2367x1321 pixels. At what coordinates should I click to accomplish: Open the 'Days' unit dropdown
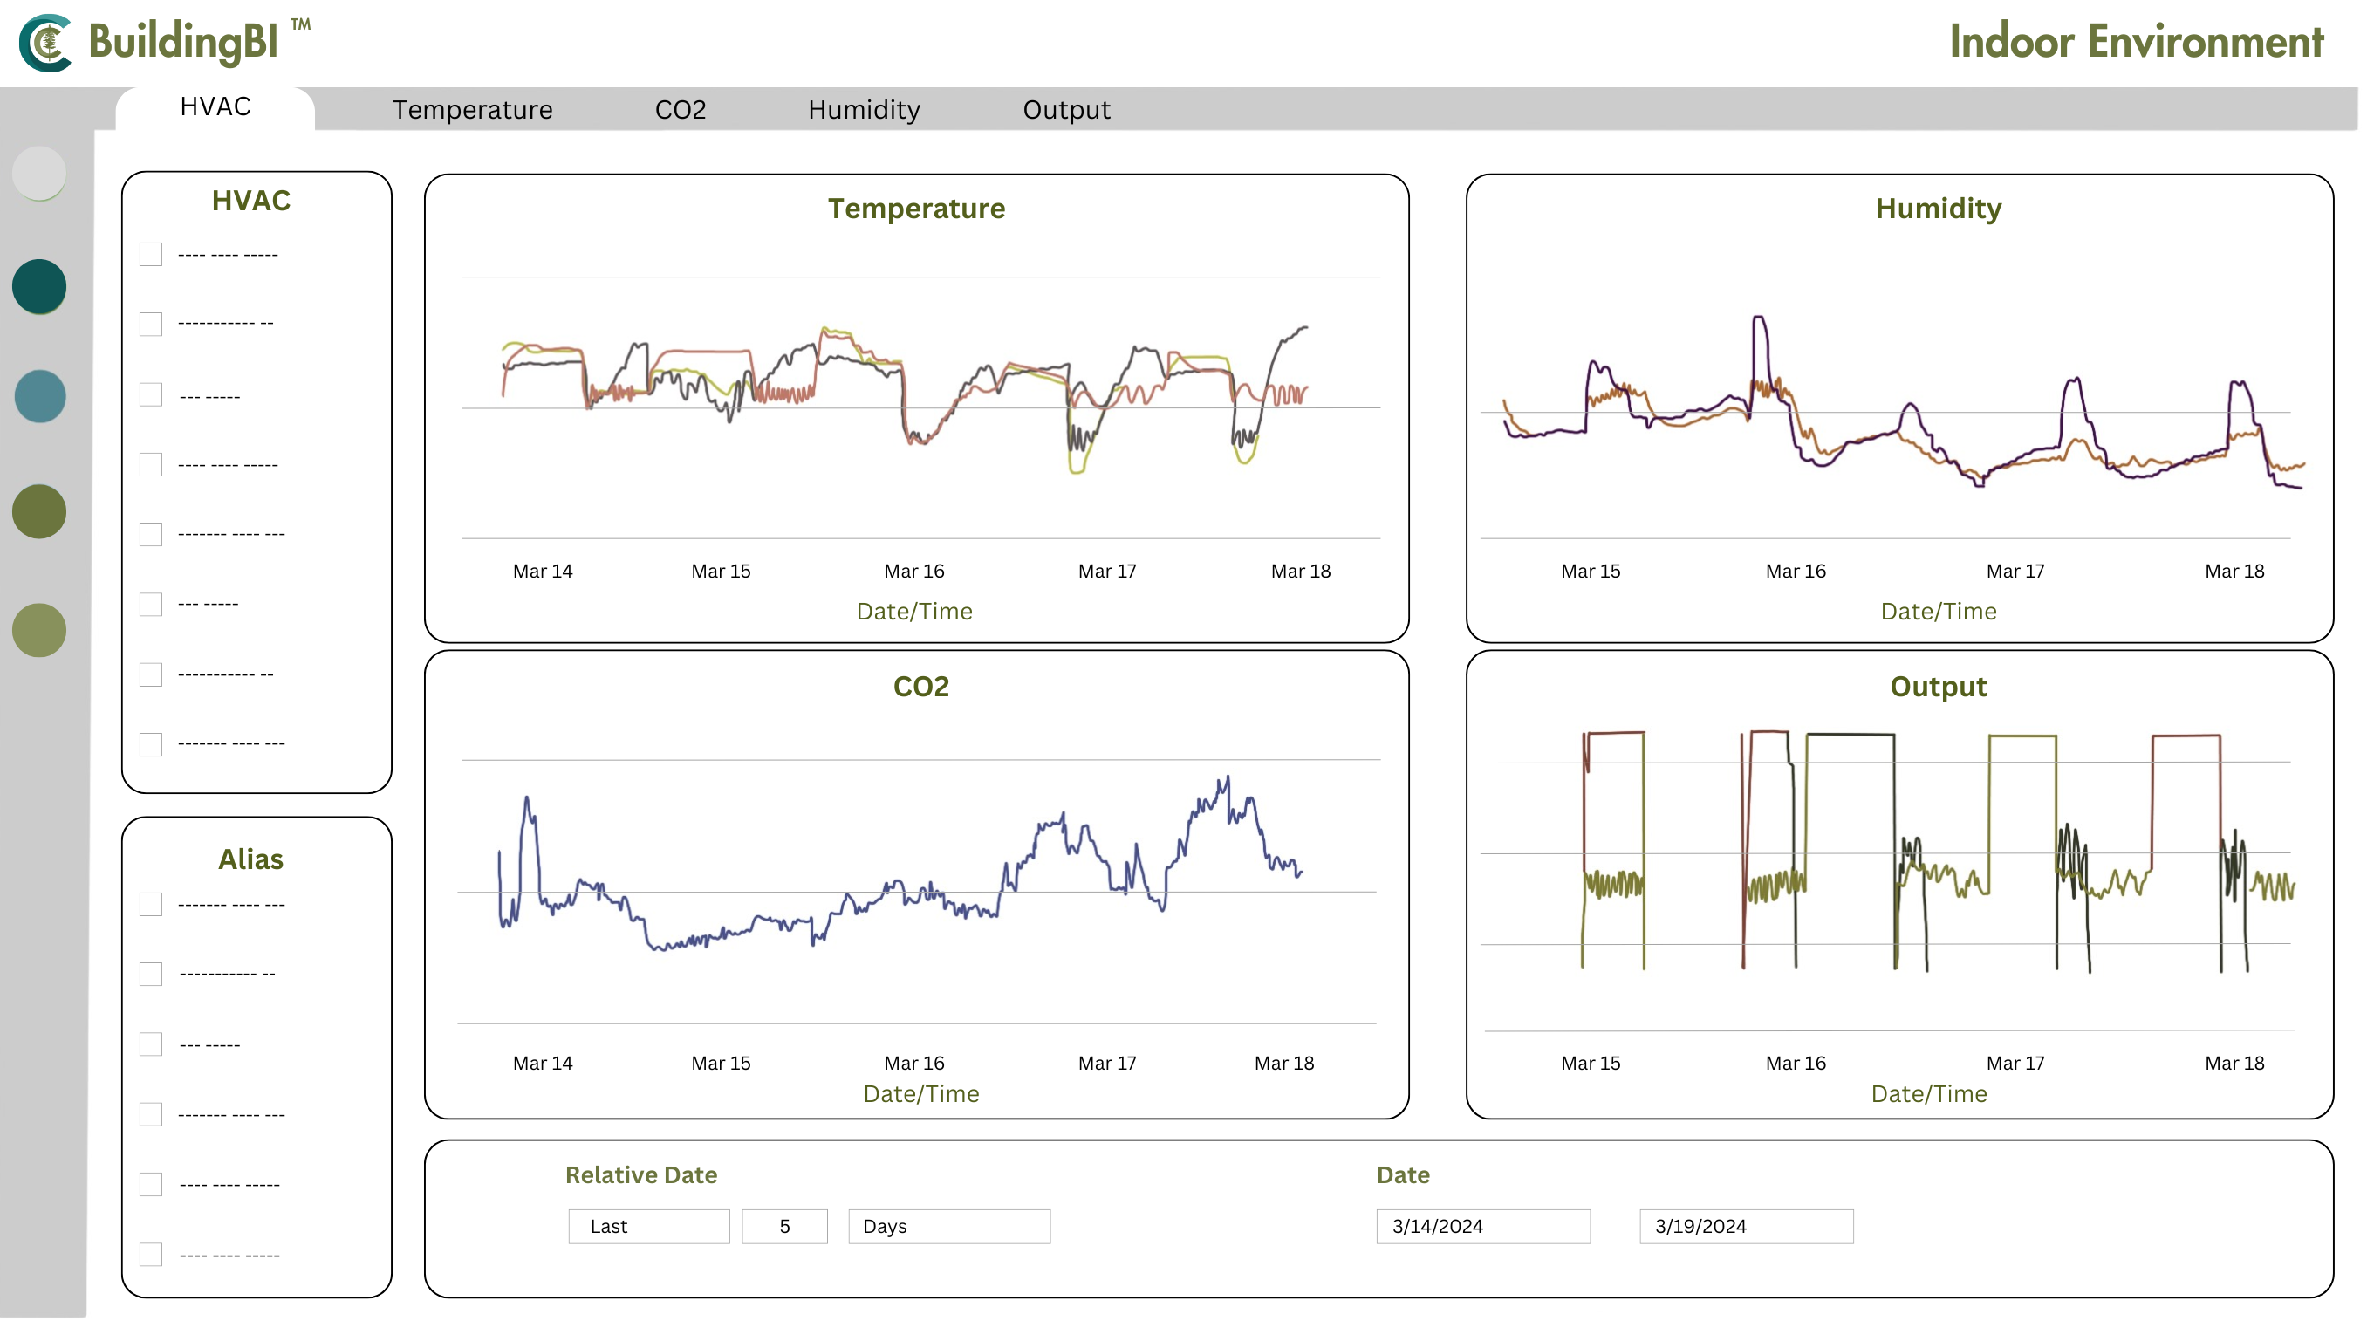click(948, 1227)
